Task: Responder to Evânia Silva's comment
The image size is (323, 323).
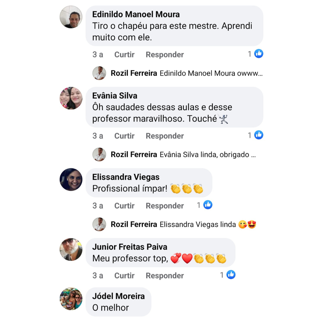Action: point(165,136)
